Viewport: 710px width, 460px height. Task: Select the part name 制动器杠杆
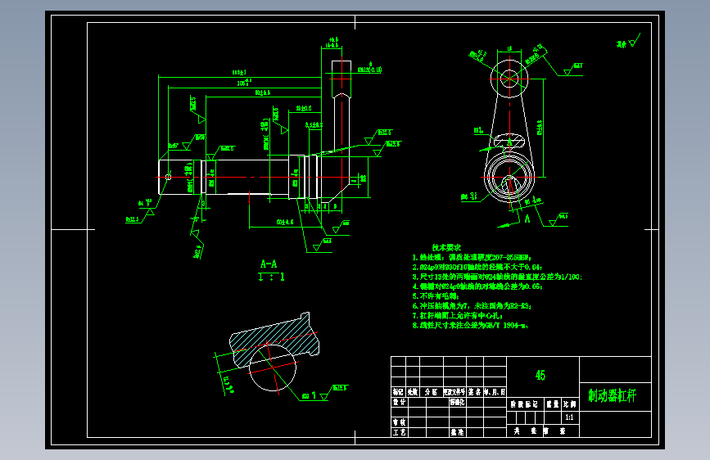coord(613,395)
